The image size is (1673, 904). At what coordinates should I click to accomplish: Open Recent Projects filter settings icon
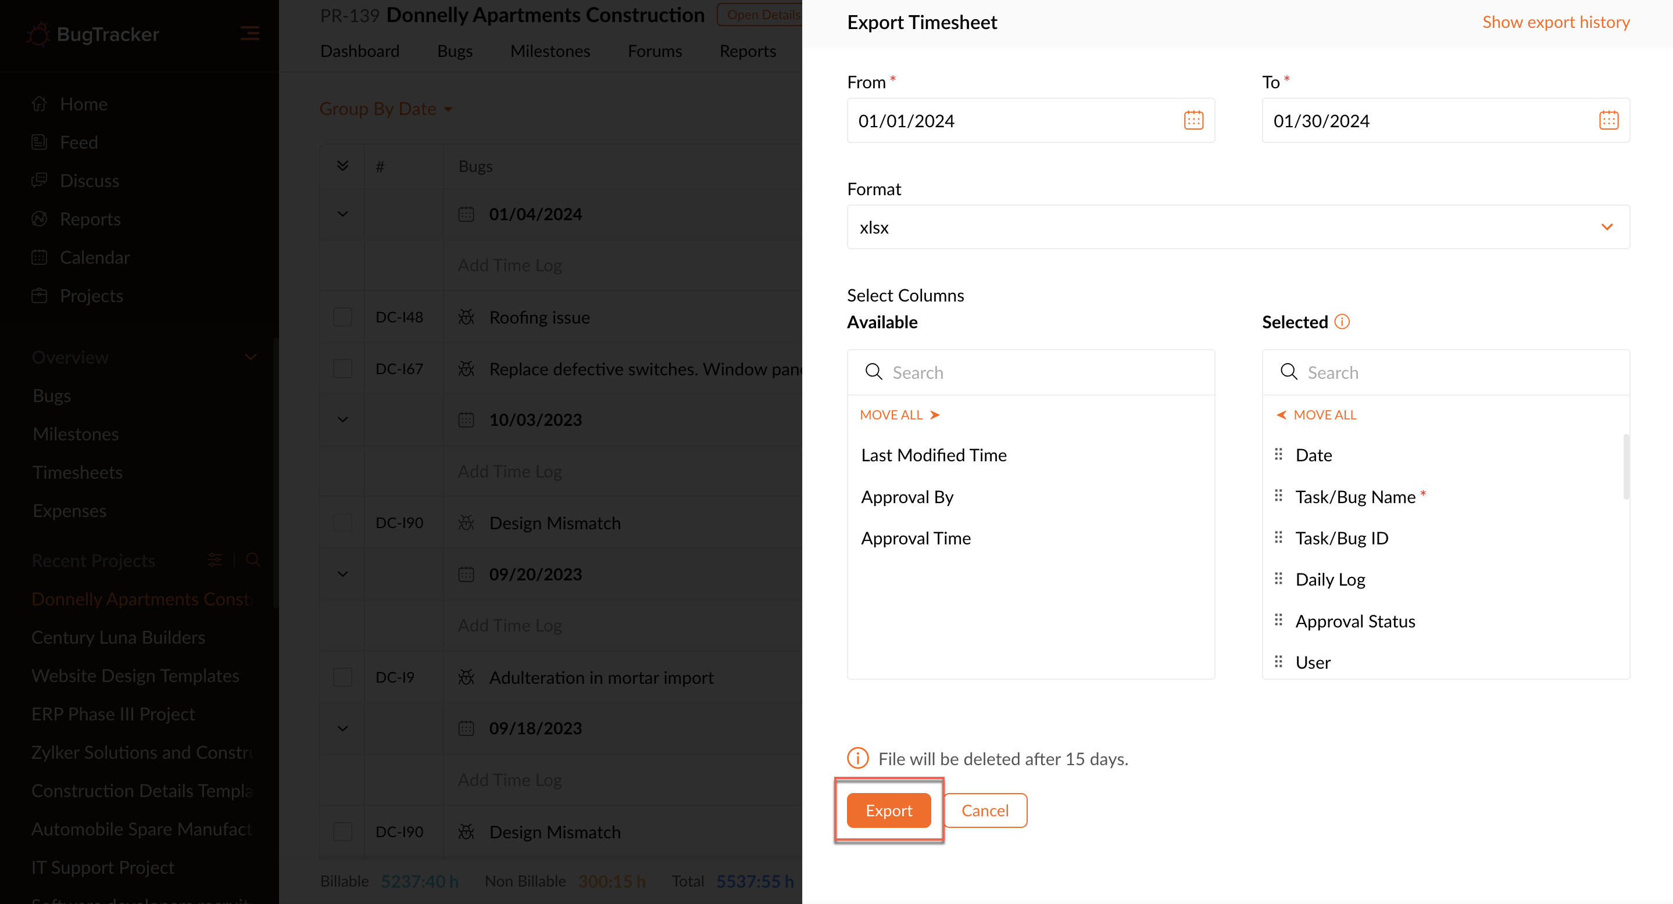(x=215, y=559)
